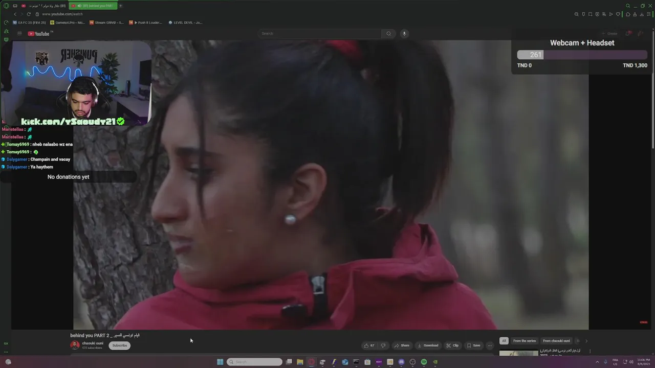The height and width of the screenshot is (368, 655).
Task: Click the Clip button under the video
Action: (452, 346)
